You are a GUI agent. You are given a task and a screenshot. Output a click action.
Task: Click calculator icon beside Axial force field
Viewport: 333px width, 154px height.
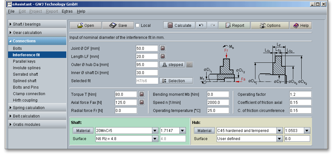(x=141, y=102)
